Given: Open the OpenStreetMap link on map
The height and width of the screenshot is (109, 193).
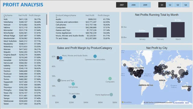Looking at the screenshot, I should 178,103.
